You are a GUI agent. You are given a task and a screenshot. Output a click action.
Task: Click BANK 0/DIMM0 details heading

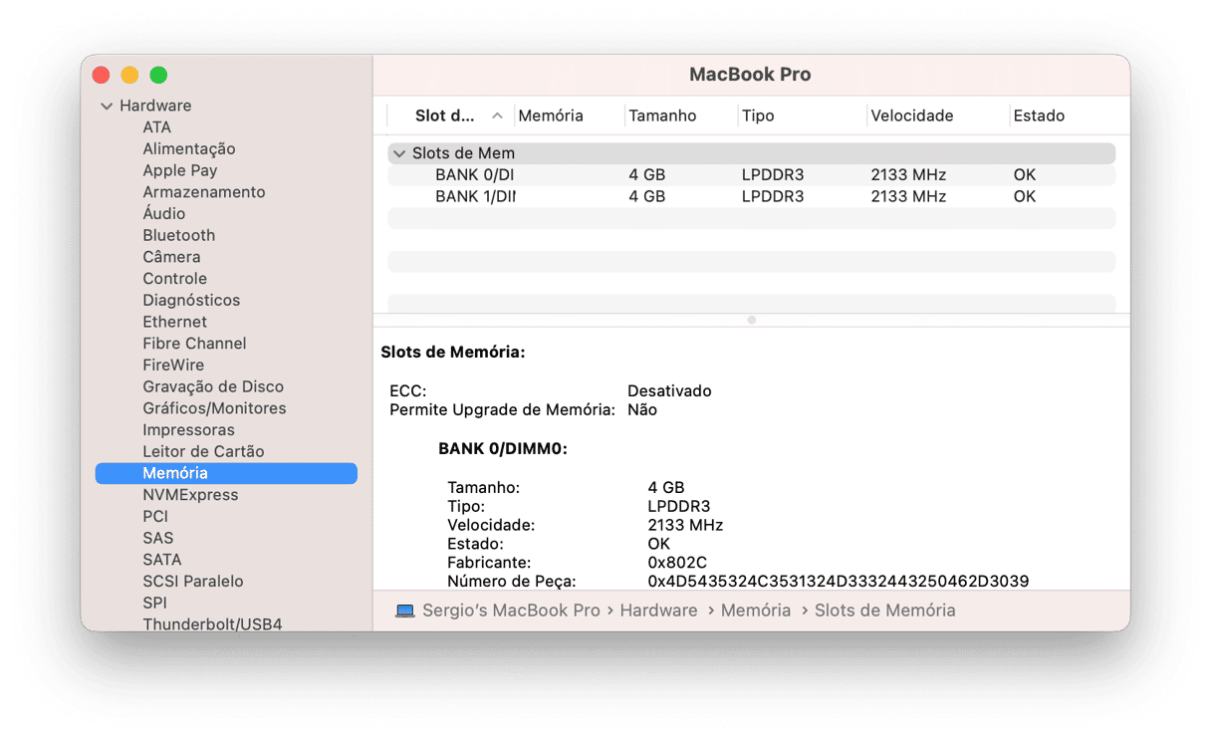[503, 449]
